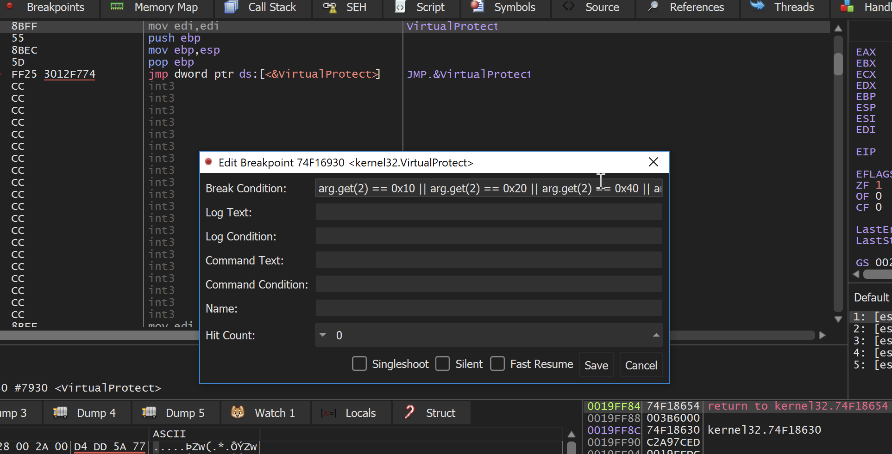
Task: Select the jmp VirtualProtect instruction
Action: [x=264, y=74]
